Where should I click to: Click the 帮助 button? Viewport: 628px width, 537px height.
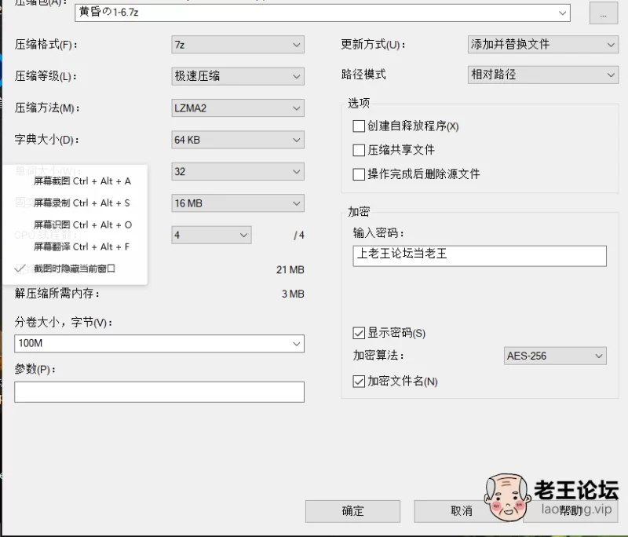pyautogui.click(x=571, y=511)
